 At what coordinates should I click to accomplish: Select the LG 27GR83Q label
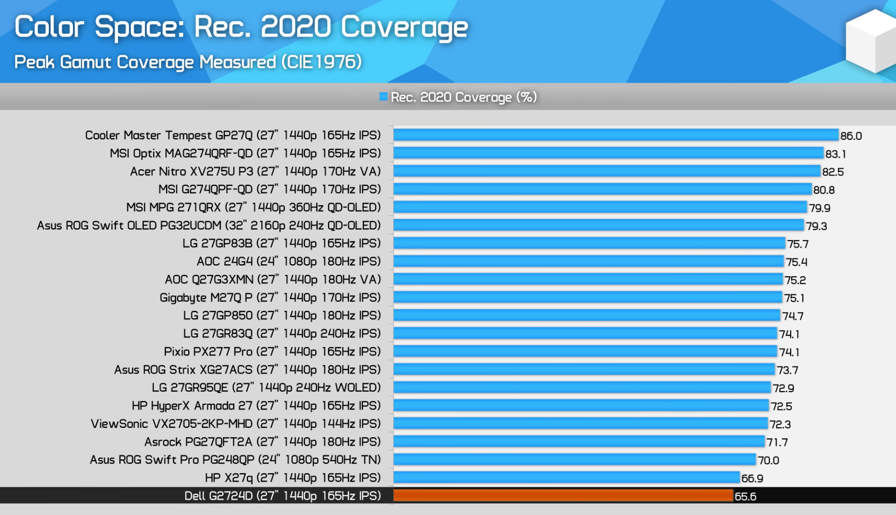282,334
